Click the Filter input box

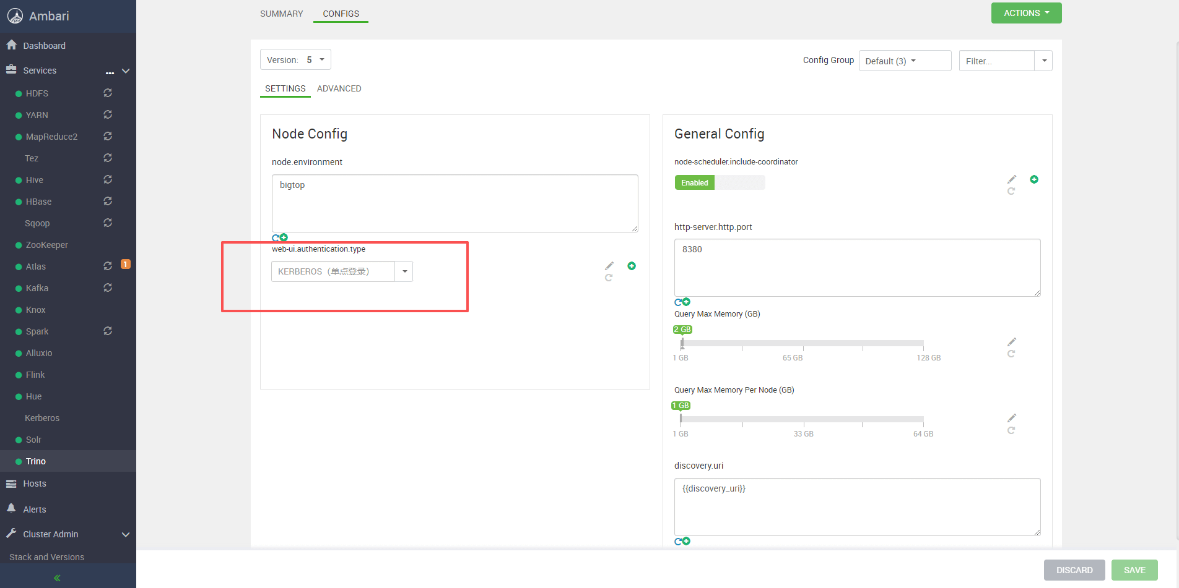click(997, 61)
